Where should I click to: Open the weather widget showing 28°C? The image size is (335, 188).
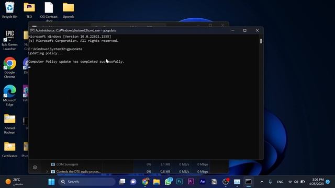tap(14, 182)
